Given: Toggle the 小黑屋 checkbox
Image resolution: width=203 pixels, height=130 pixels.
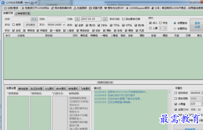Looking at the screenshot, I should [176, 104].
